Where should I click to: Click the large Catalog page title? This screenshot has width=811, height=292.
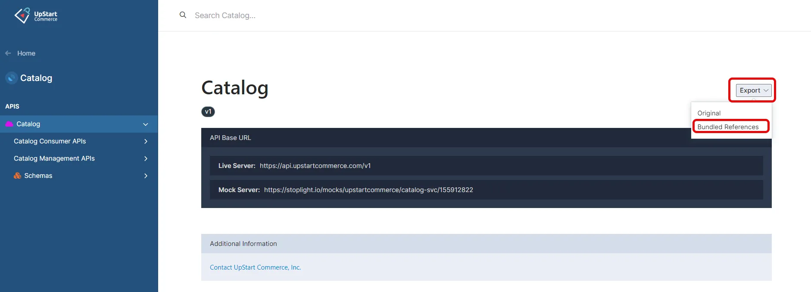(x=235, y=88)
